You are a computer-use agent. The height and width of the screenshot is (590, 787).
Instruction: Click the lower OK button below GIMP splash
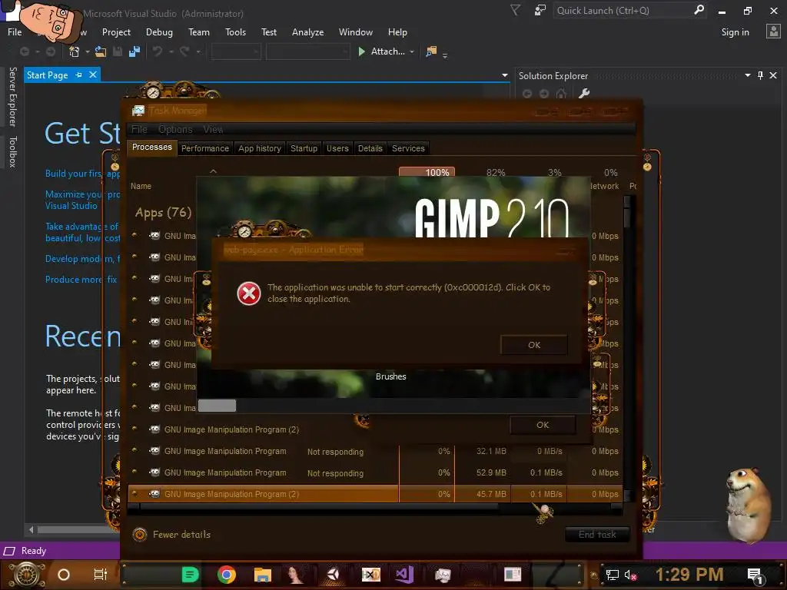coord(543,425)
